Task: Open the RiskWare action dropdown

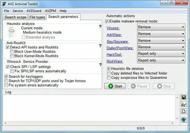Action: (x=161, y=60)
